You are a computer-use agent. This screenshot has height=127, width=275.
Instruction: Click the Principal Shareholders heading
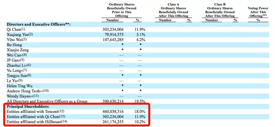coord(28,106)
